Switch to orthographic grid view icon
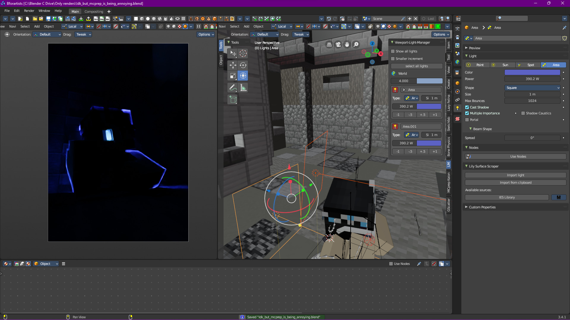Viewport: 570px width, 320px height. 329,44
